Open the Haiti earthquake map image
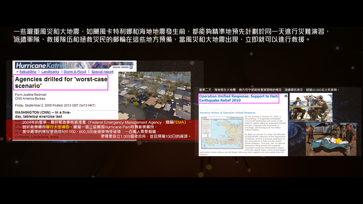363x204 pixels. tap(222, 133)
